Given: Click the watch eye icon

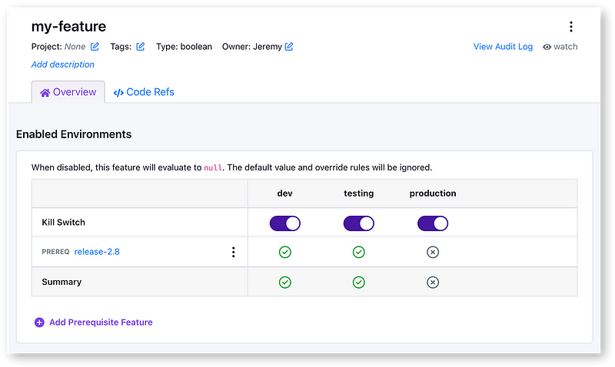Looking at the screenshot, I should click(x=547, y=47).
